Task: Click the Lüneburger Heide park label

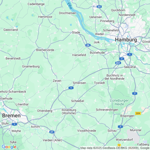Action: pyautogui.click(x=119, y=102)
